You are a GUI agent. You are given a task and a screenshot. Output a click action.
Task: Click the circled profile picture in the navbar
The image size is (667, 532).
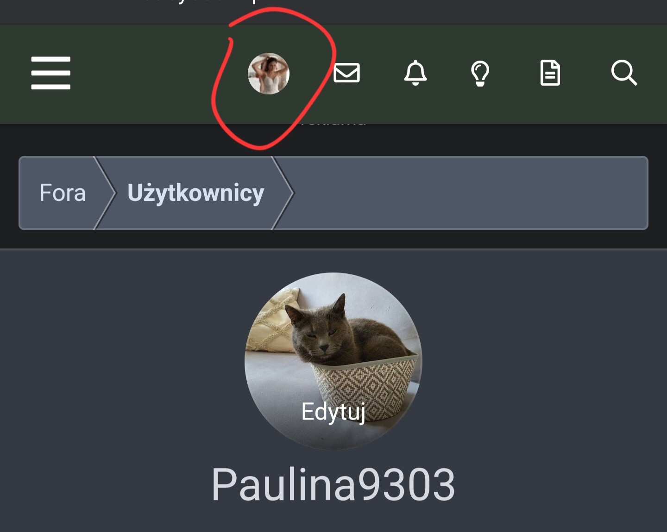click(x=269, y=74)
